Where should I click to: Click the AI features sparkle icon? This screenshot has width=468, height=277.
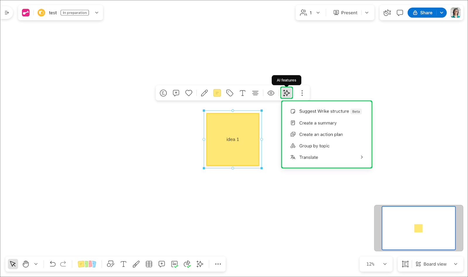(x=286, y=93)
